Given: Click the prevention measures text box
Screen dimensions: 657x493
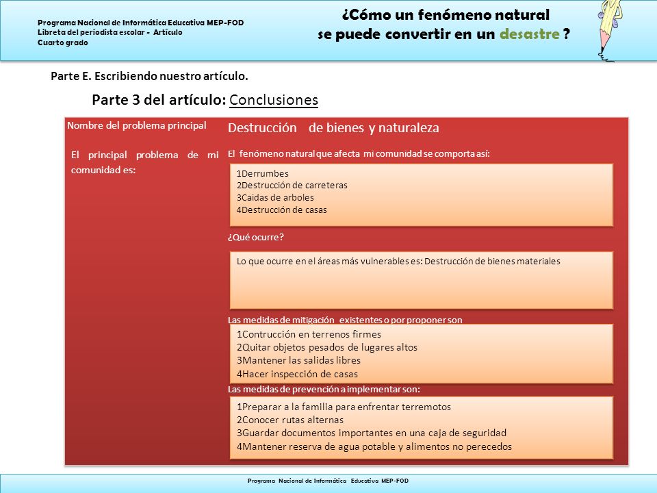Looking at the screenshot, I should [x=422, y=427].
